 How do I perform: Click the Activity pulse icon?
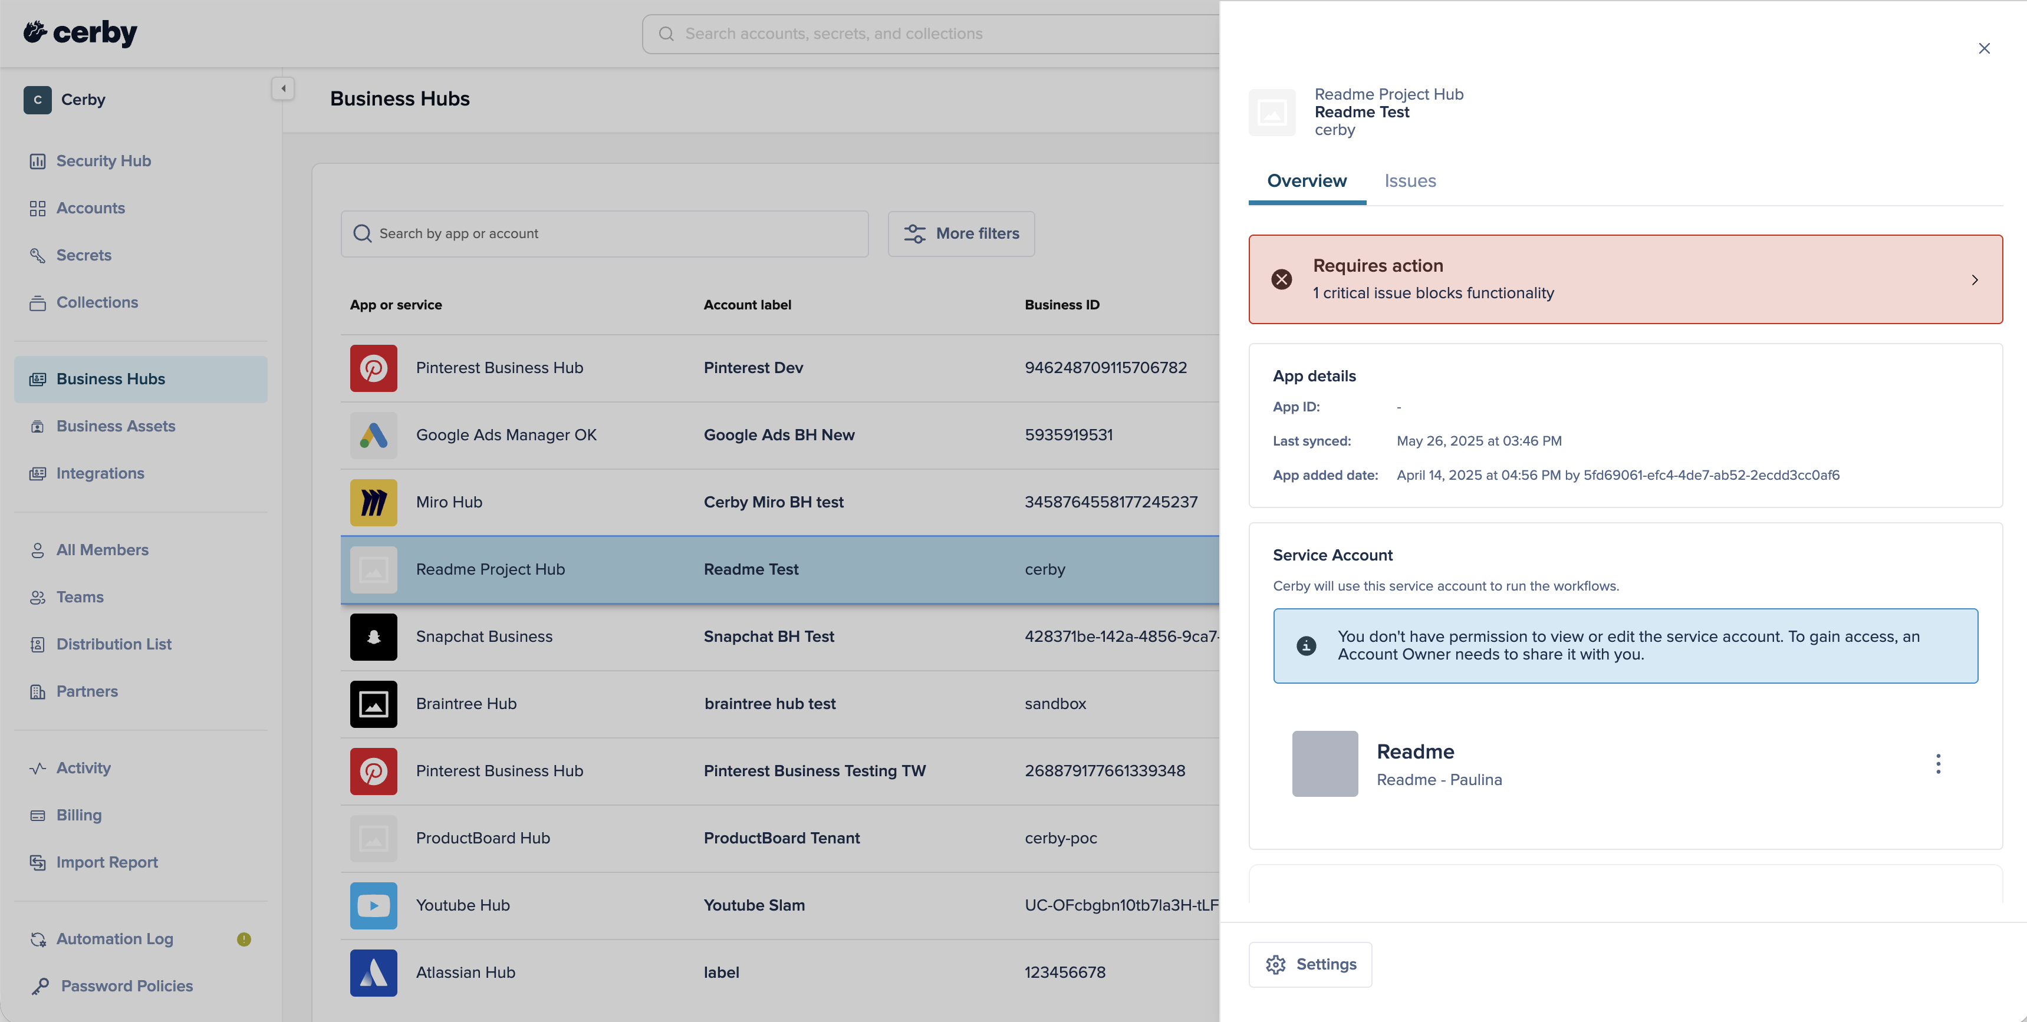coord(38,768)
